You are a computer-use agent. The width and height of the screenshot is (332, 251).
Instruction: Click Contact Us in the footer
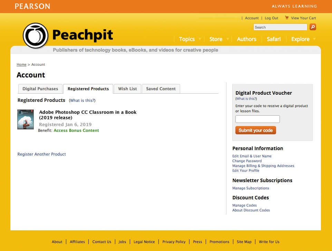coord(101,242)
